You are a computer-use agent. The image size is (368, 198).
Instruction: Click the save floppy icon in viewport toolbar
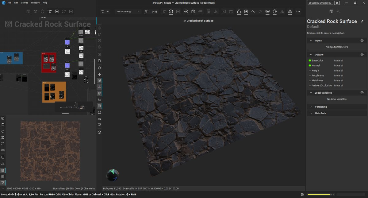coord(193,12)
